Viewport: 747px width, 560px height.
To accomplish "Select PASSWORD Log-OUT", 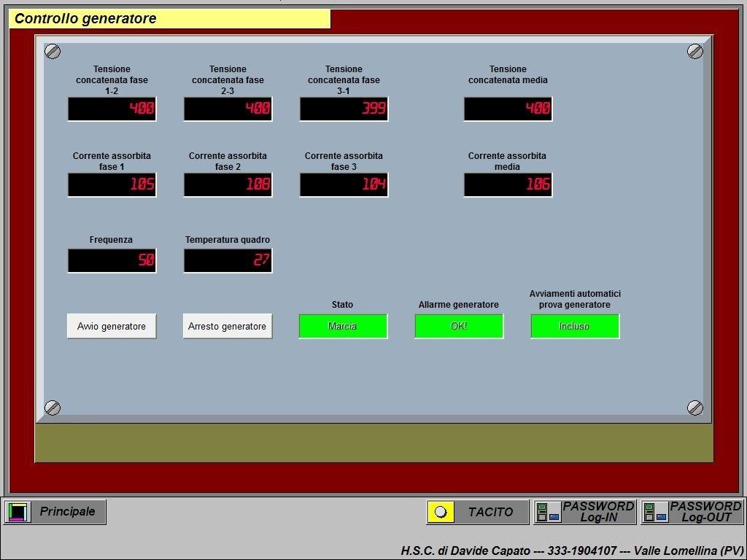I will [x=692, y=512].
